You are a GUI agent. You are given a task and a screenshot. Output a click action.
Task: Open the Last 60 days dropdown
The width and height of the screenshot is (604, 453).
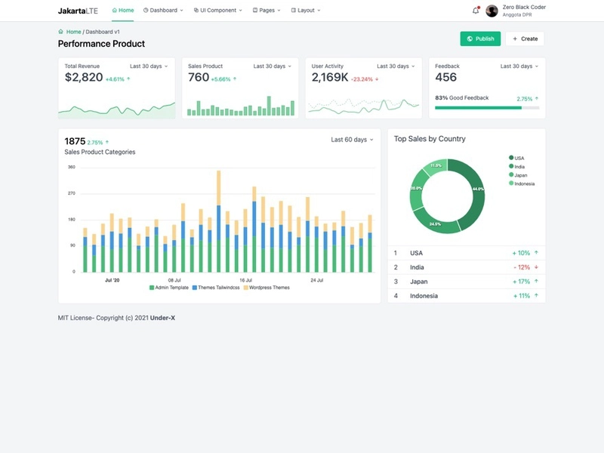click(352, 140)
